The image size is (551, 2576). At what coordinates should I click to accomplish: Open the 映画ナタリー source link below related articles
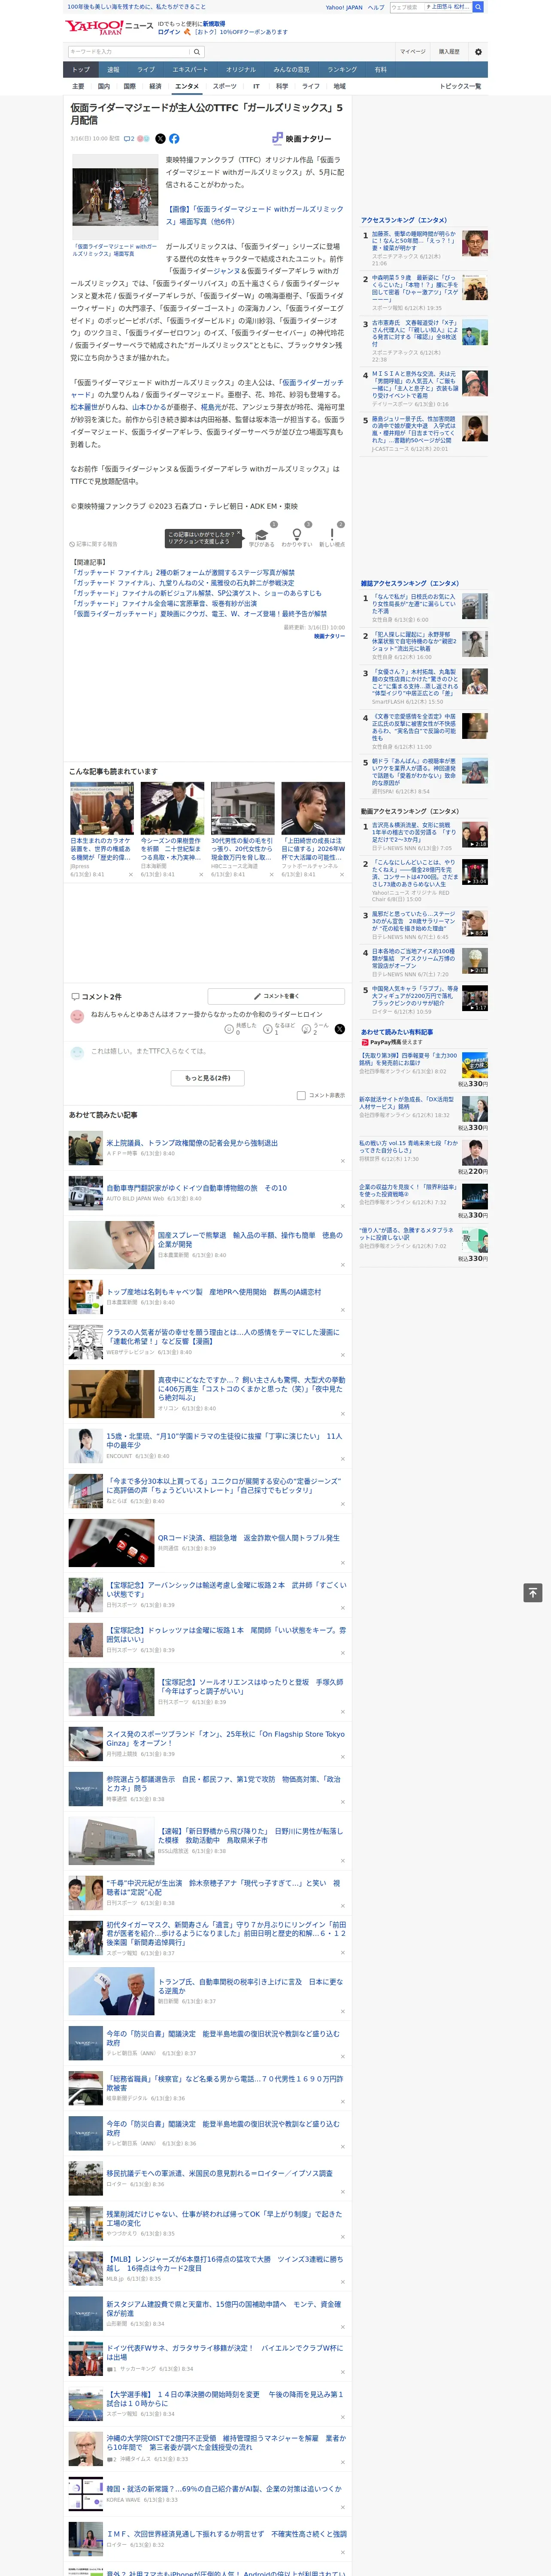pyautogui.click(x=329, y=636)
